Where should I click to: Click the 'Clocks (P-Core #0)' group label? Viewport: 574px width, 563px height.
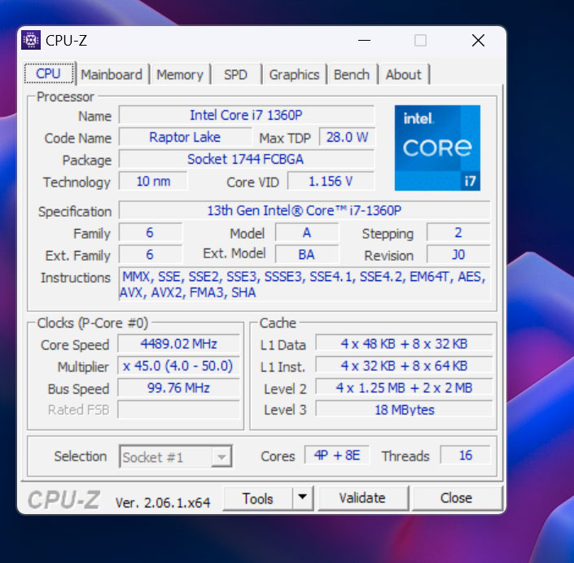pyautogui.click(x=93, y=323)
